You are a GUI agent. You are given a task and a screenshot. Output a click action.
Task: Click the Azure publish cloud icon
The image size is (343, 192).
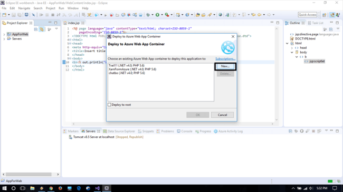[97, 15]
